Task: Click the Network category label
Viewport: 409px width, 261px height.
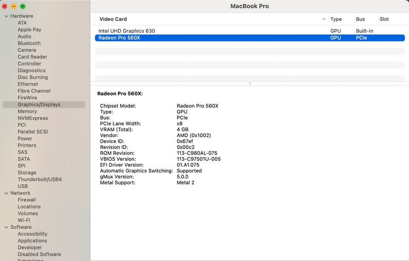Action: [x=20, y=193]
